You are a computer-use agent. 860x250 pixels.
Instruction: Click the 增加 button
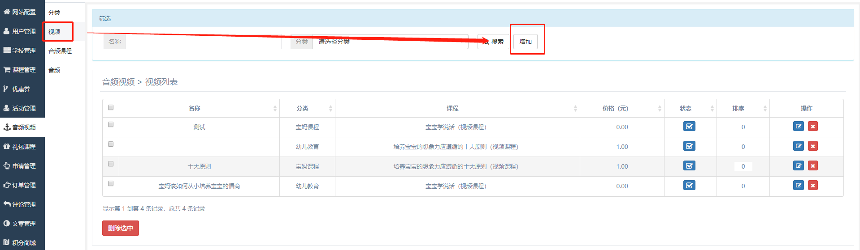coord(526,42)
